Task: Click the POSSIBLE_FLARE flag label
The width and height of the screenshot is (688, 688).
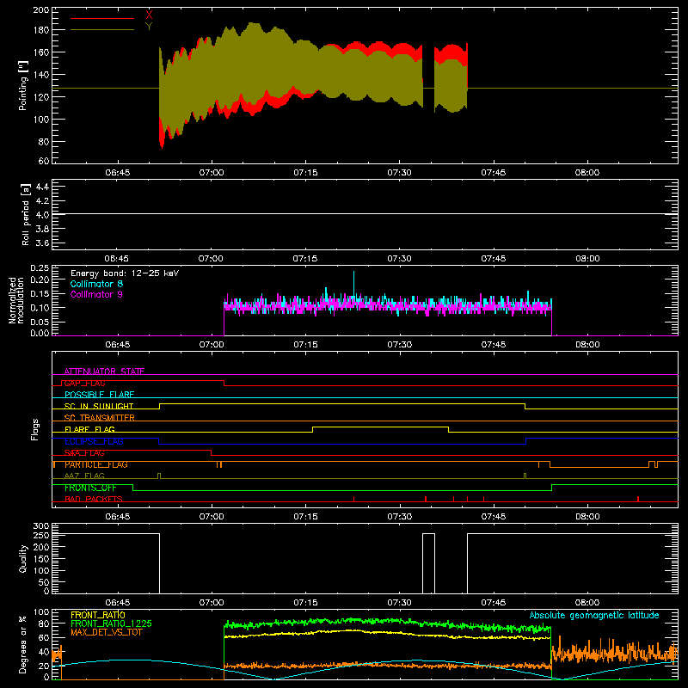Action: tap(99, 395)
